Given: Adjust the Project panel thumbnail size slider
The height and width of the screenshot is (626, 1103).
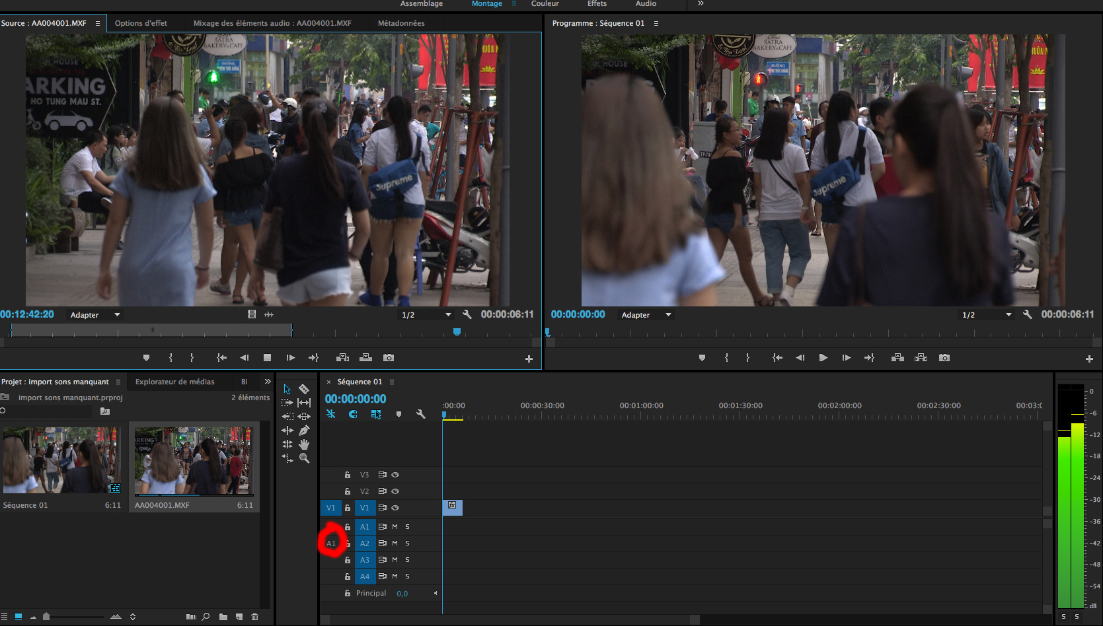Looking at the screenshot, I should [x=46, y=617].
